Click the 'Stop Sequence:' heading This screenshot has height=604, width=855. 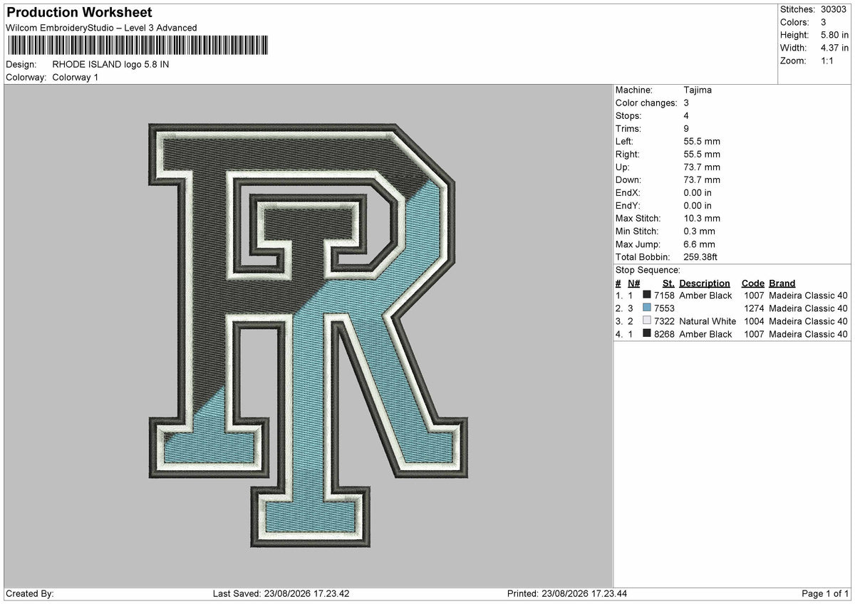coord(648,270)
